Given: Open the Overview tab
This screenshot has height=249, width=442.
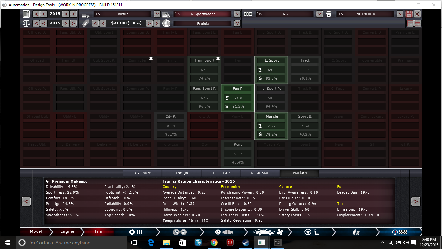Looking at the screenshot, I should tap(143, 173).
